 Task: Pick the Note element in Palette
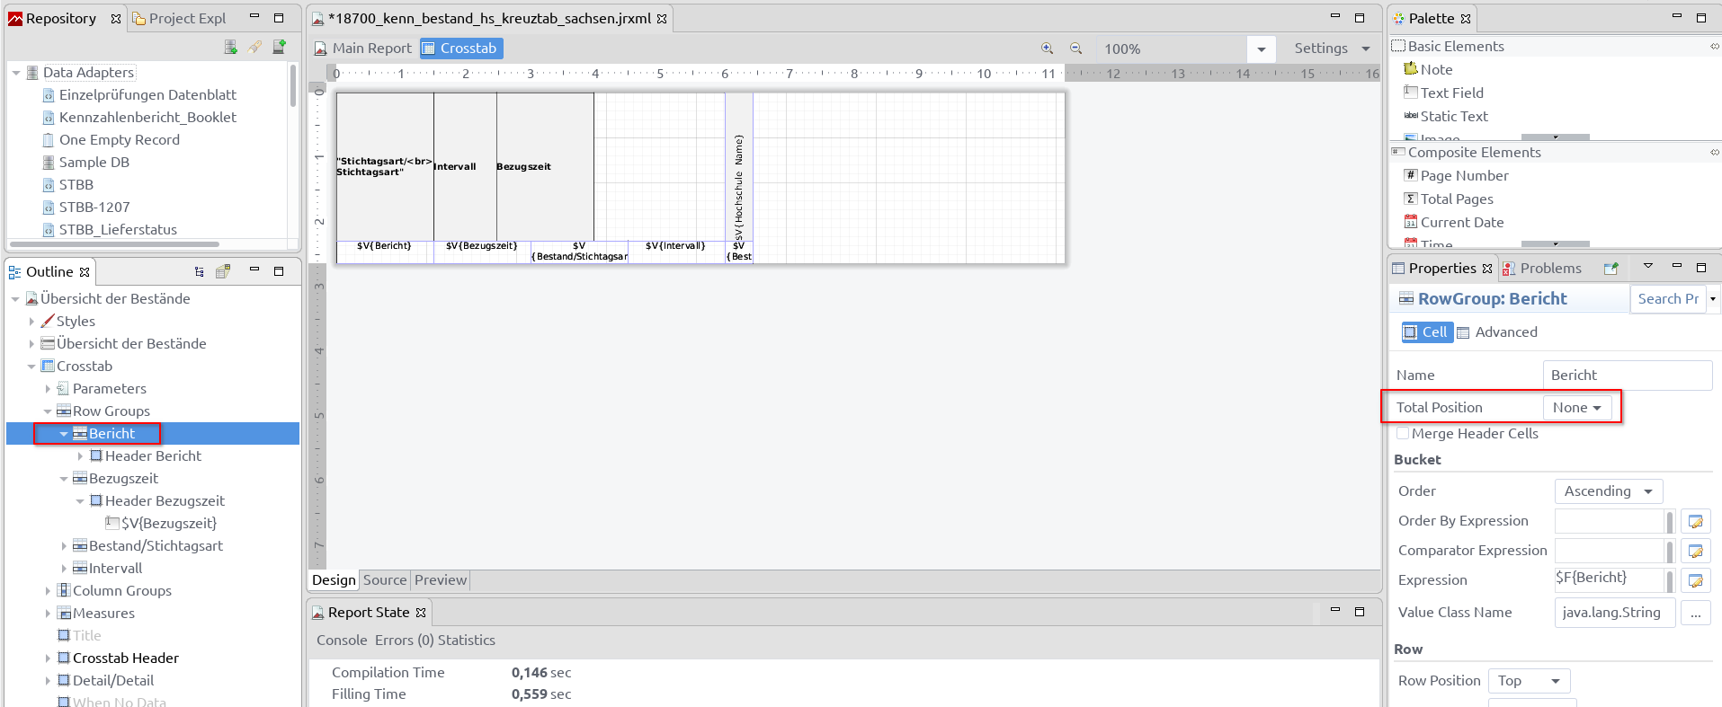pyautogui.click(x=1428, y=69)
